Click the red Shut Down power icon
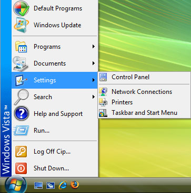 (21, 168)
